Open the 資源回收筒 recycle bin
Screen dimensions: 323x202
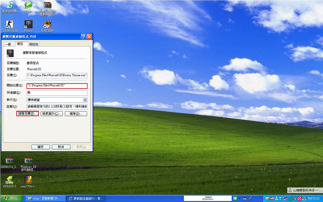9,5
